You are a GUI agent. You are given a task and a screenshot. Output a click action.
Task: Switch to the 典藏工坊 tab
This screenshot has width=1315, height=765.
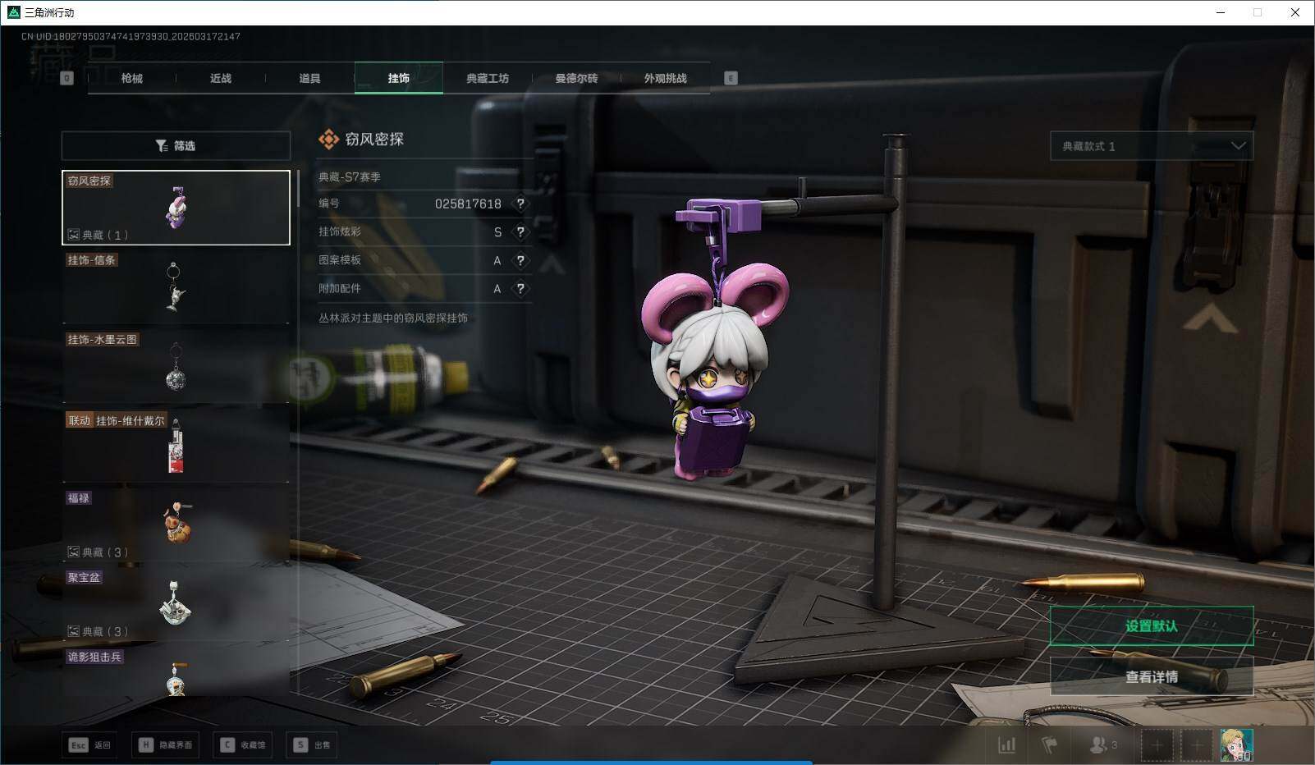point(488,78)
